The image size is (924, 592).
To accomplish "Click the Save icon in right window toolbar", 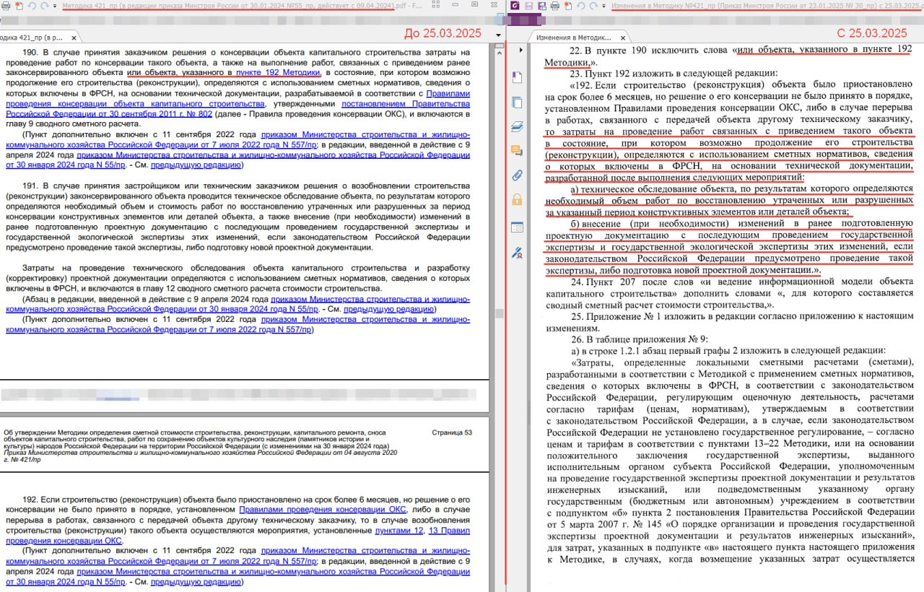I will [x=529, y=6].
